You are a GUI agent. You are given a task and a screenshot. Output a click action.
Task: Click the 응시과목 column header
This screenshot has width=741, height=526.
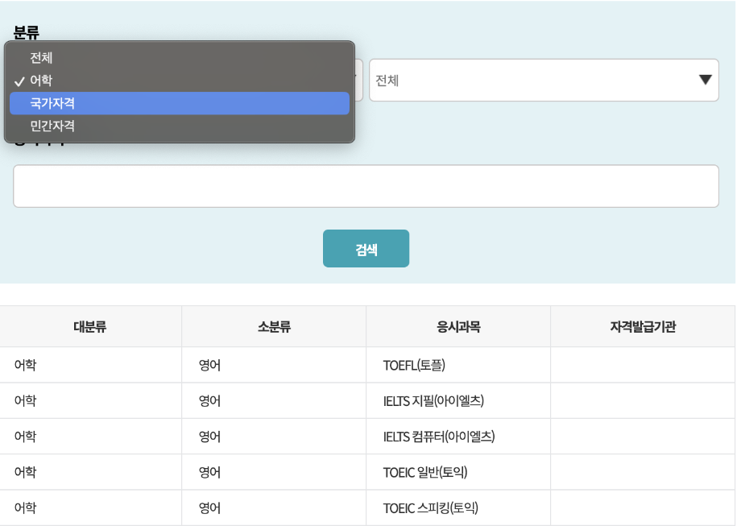tap(458, 327)
